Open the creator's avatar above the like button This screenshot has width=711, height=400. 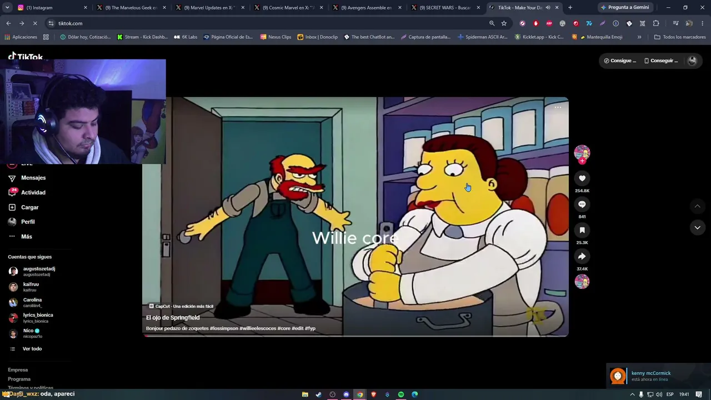[x=582, y=152]
